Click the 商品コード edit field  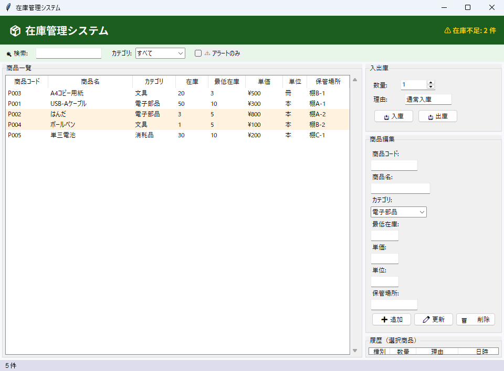(x=394, y=166)
